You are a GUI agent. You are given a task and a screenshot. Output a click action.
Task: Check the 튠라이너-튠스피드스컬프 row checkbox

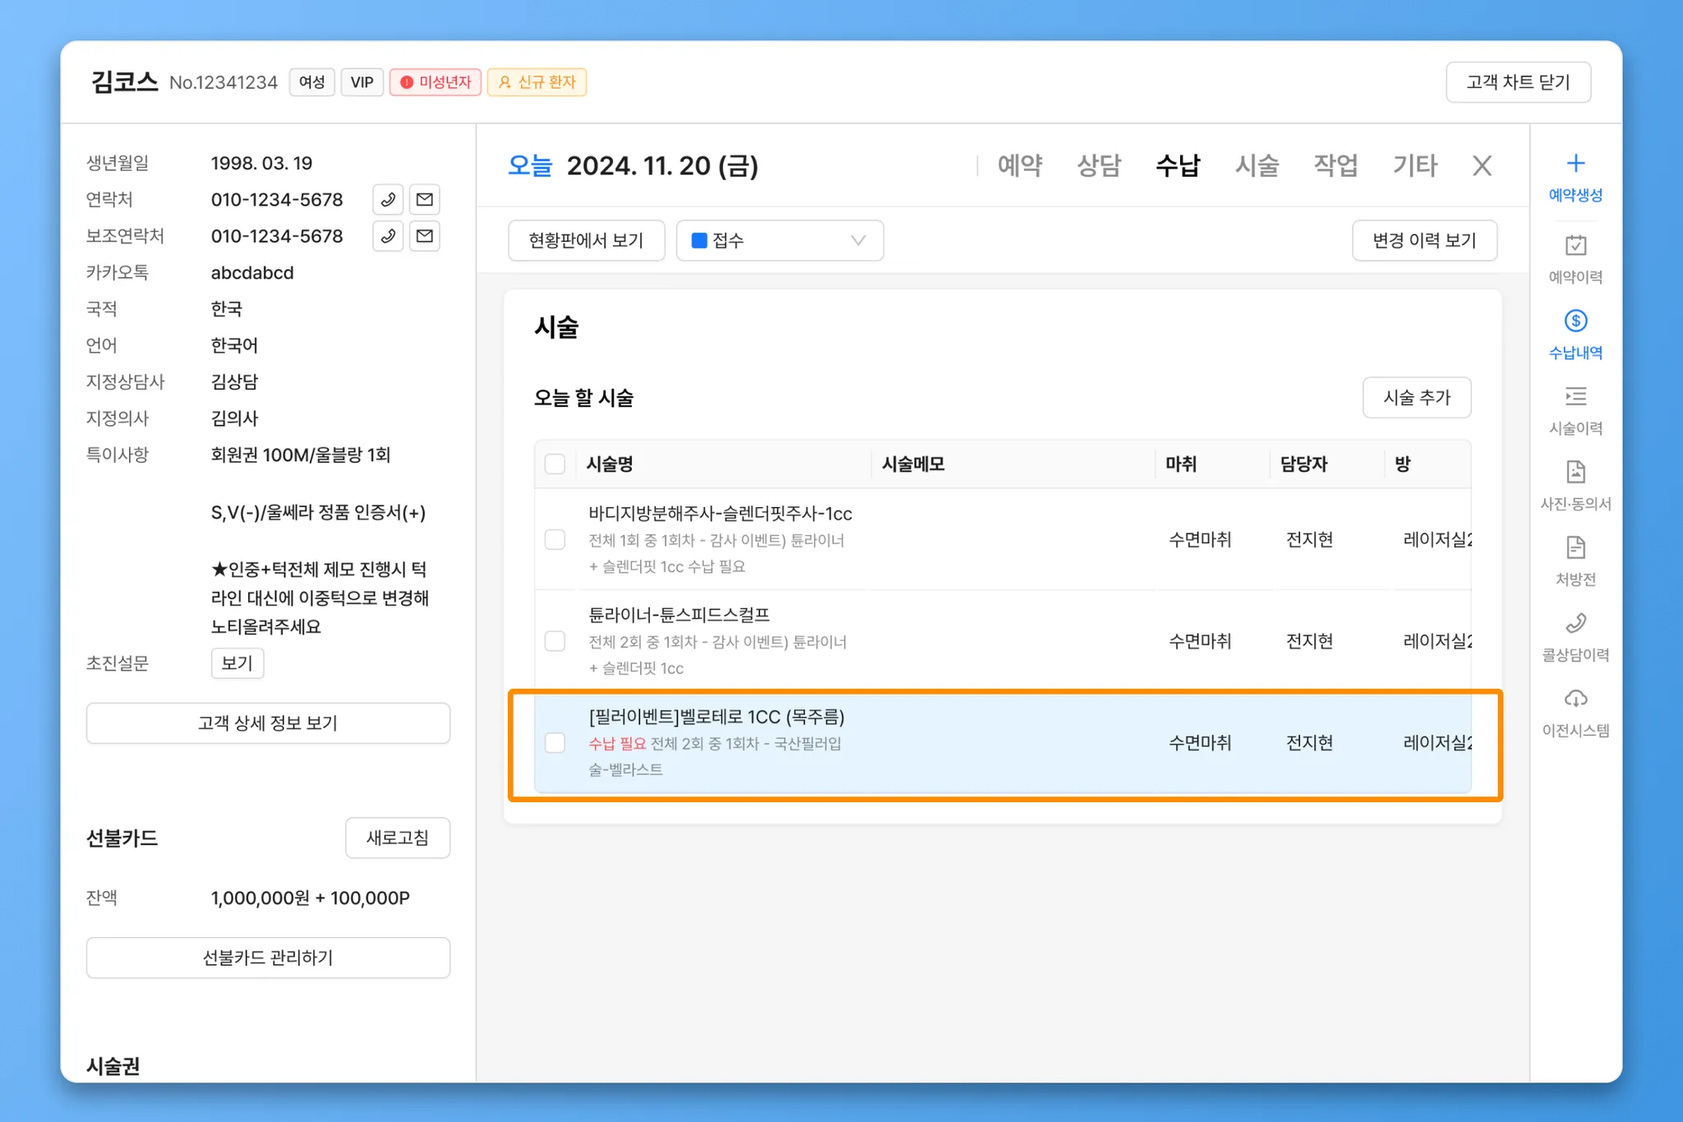point(555,641)
